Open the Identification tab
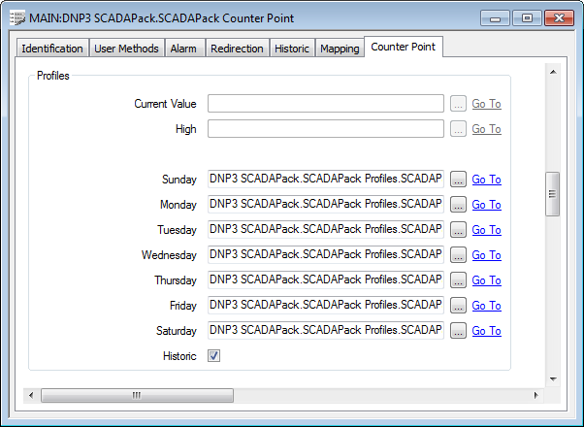Viewport: 584px width, 427px height. [x=52, y=49]
